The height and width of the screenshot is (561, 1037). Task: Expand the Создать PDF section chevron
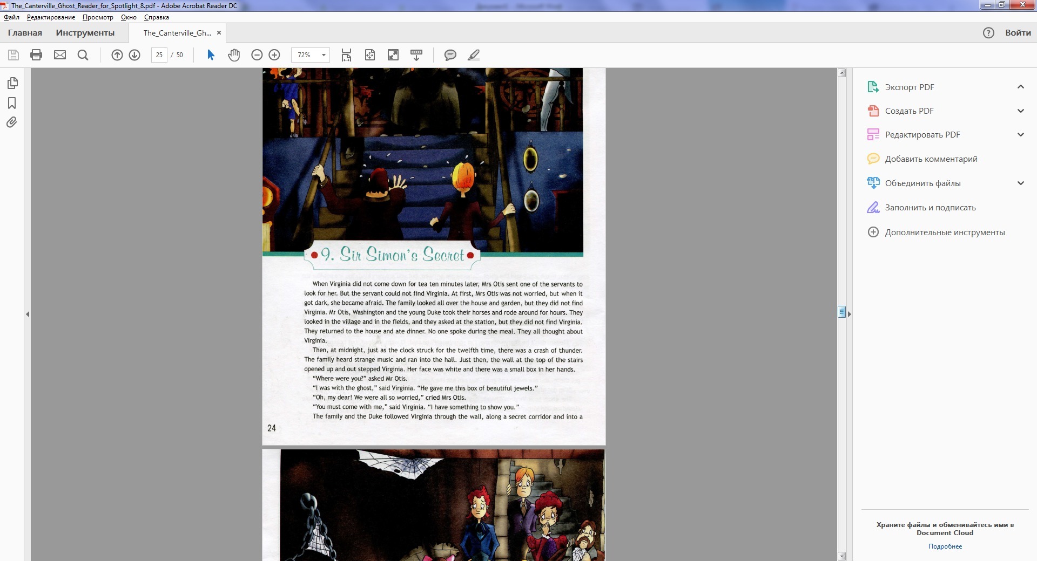coord(1020,111)
